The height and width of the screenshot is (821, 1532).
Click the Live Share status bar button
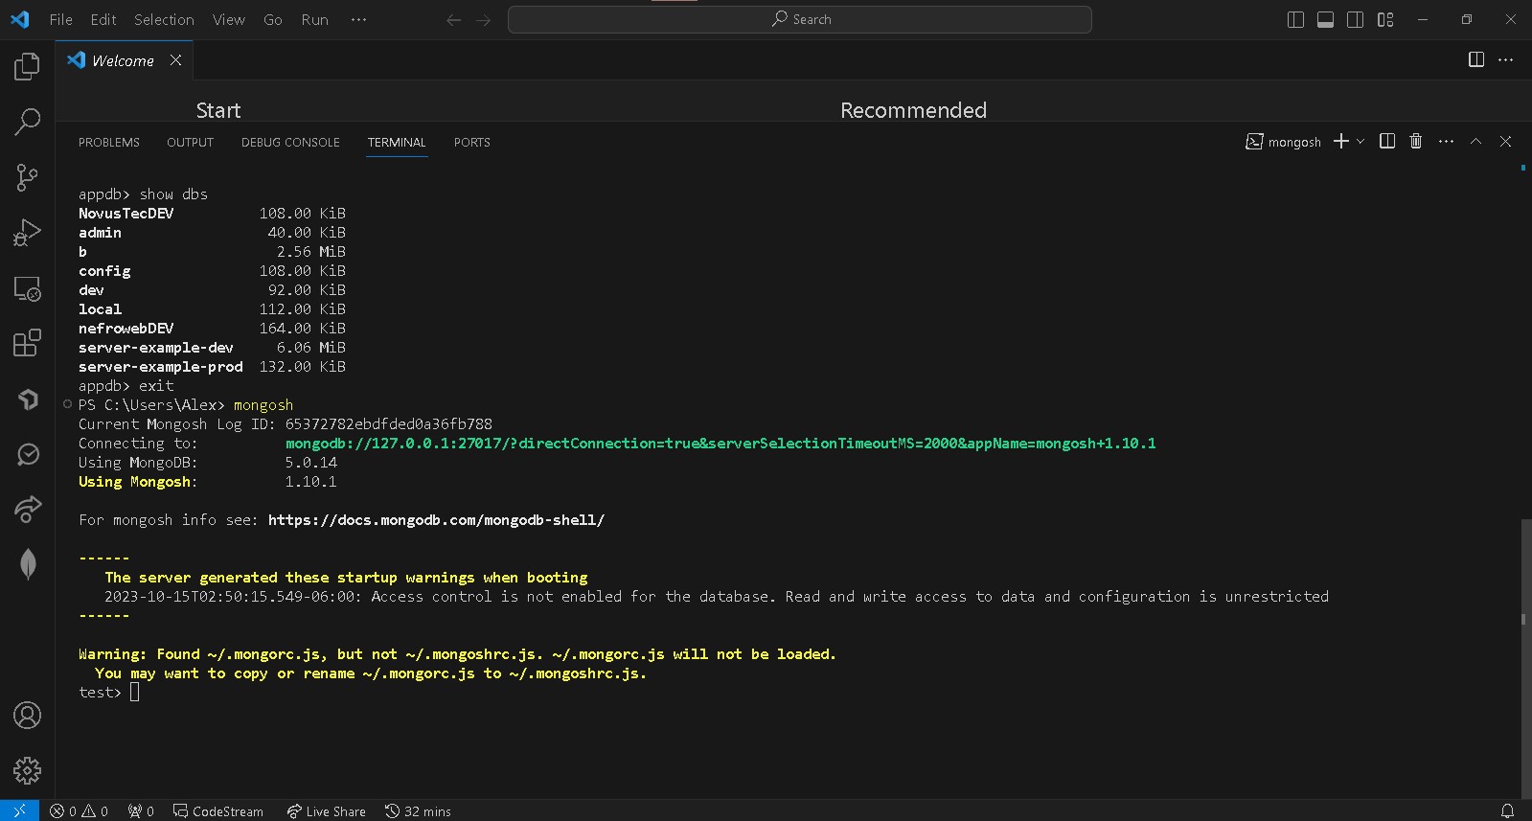[x=327, y=811]
